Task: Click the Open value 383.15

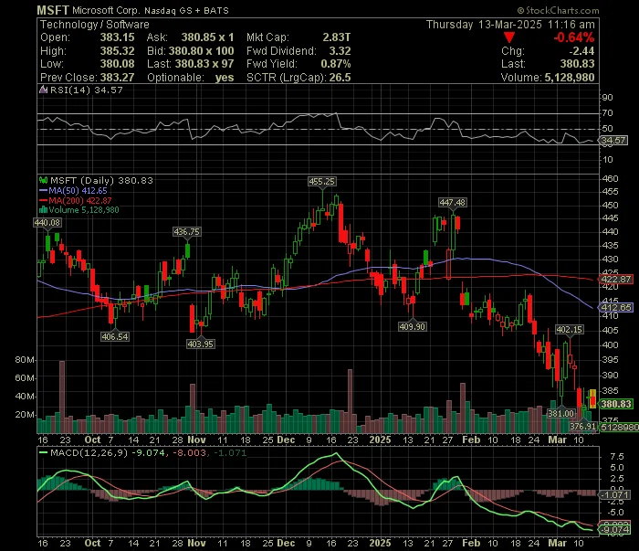Action: 118,37
